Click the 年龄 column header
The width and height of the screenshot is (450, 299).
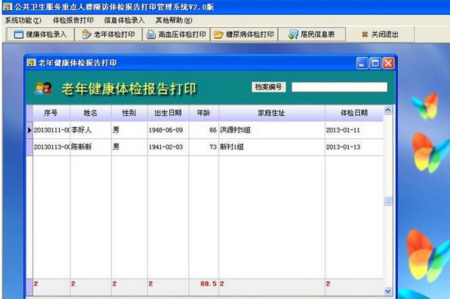click(204, 113)
